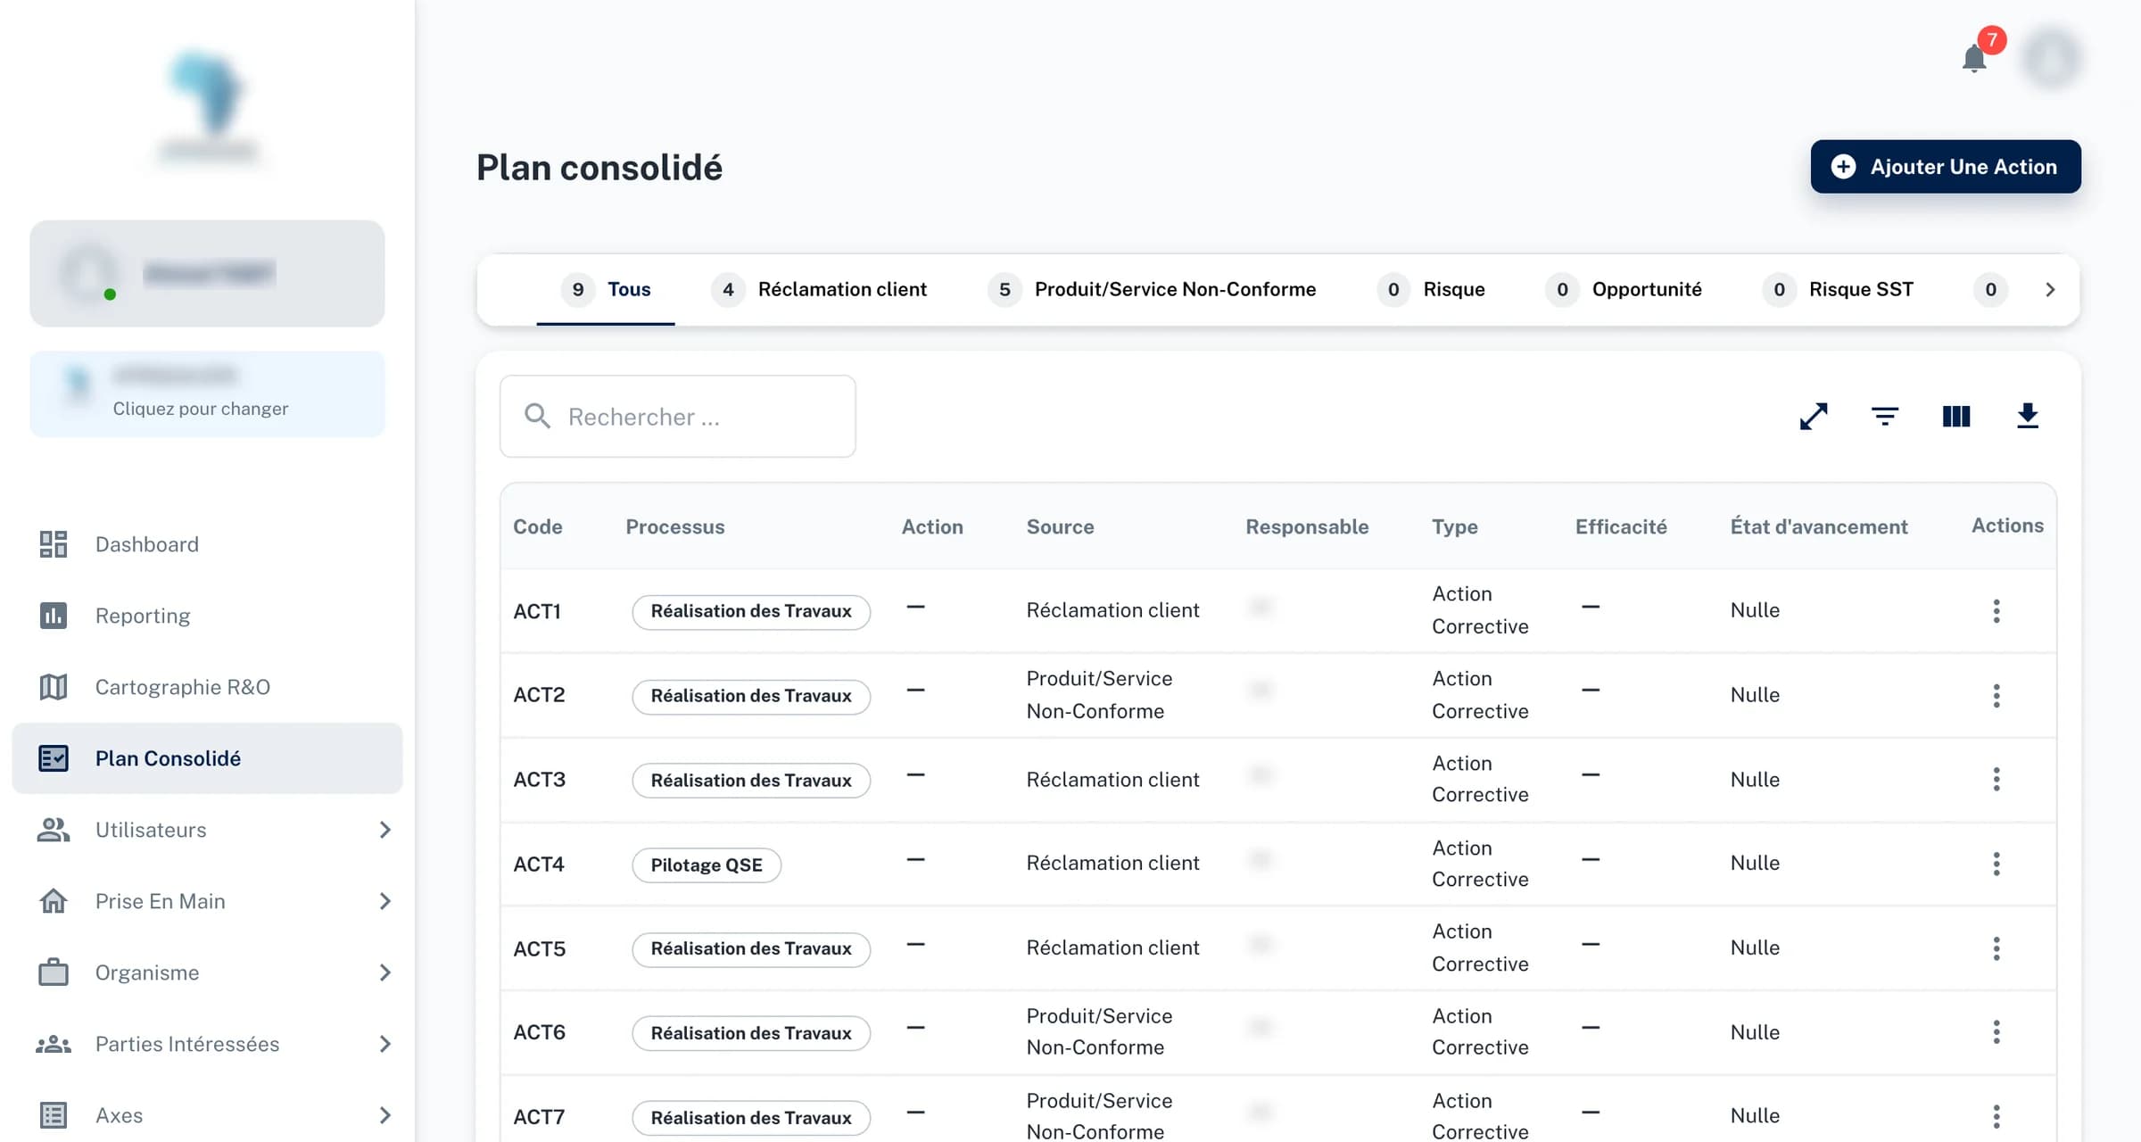Expand the Parties Intéressées chevron
Screen dimensions: 2141x1142
tap(384, 1044)
